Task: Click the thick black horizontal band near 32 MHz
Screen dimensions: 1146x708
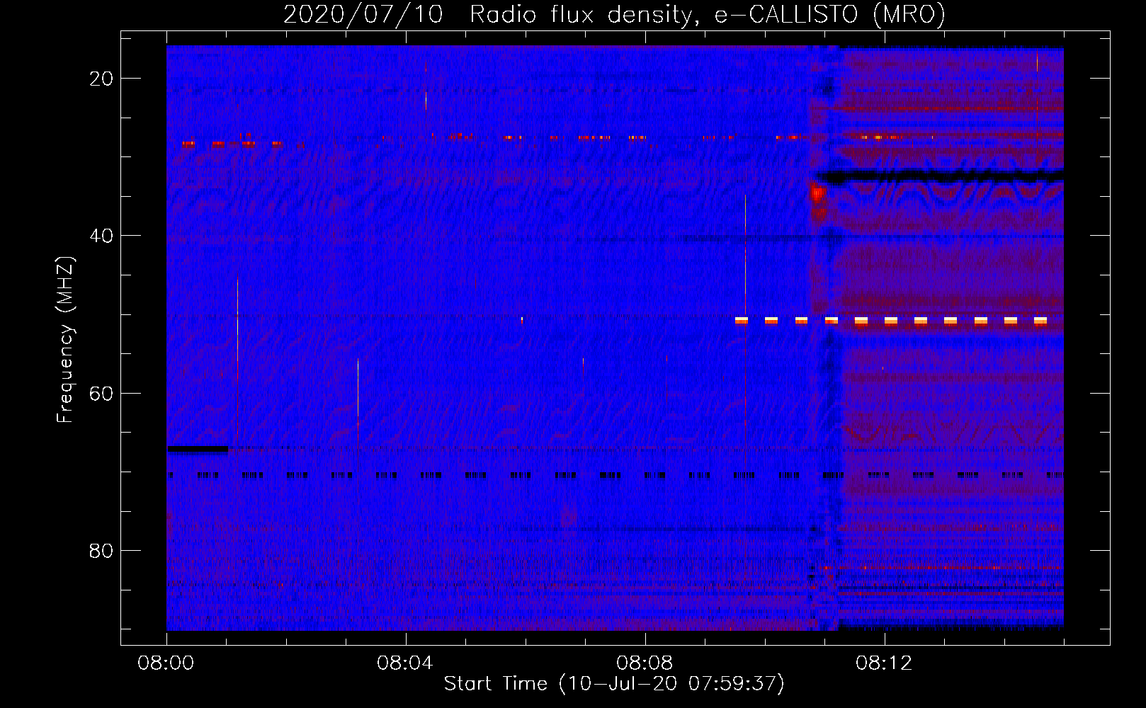Action: pos(940,176)
